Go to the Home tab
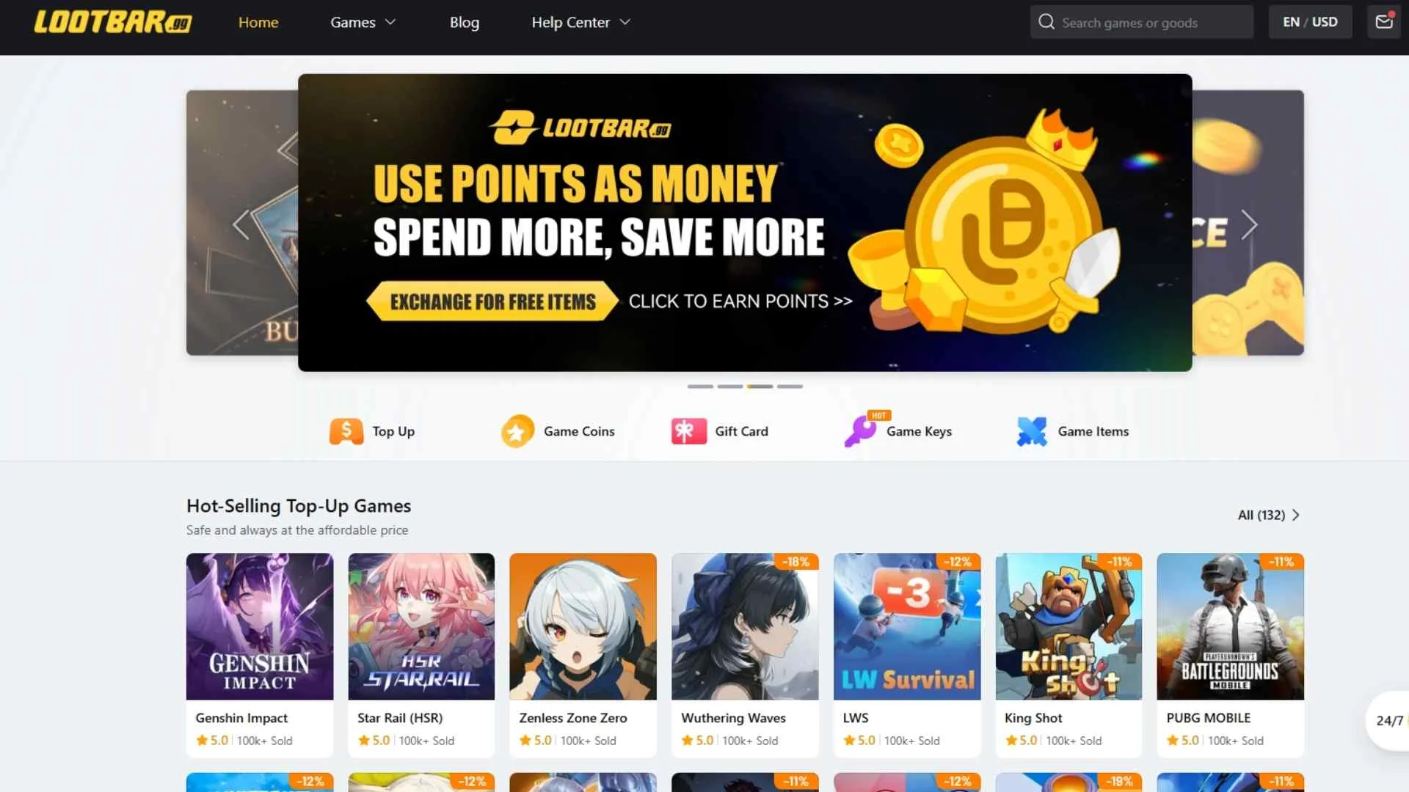Screen dimensions: 1409x792 pos(258,22)
